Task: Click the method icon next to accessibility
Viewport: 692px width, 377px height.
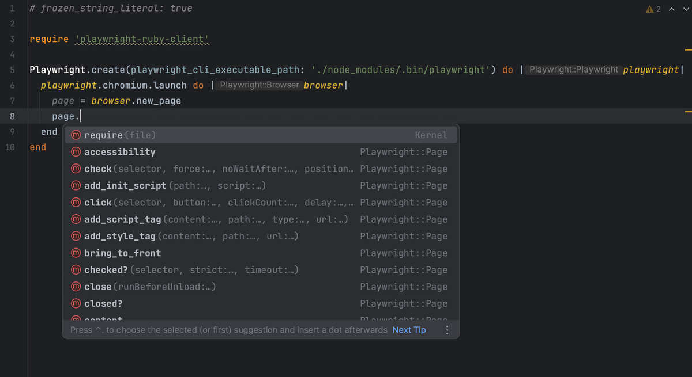Action: point(76,152)
